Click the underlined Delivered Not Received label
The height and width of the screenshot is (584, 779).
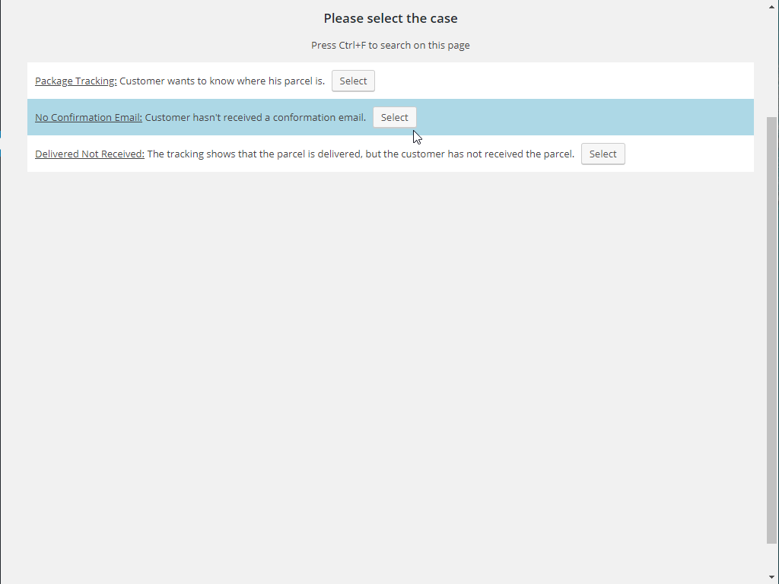point(89,154)
